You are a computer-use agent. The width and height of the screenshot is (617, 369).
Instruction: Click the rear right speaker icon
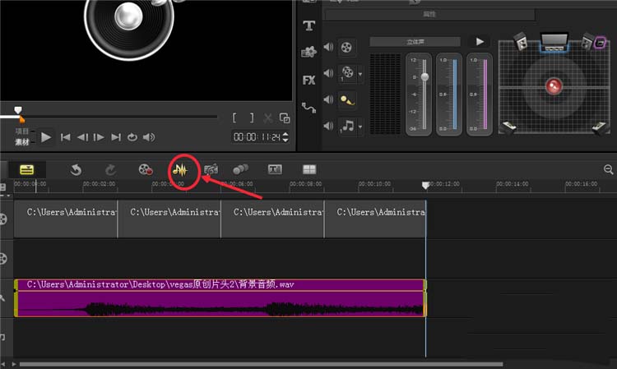601,128
